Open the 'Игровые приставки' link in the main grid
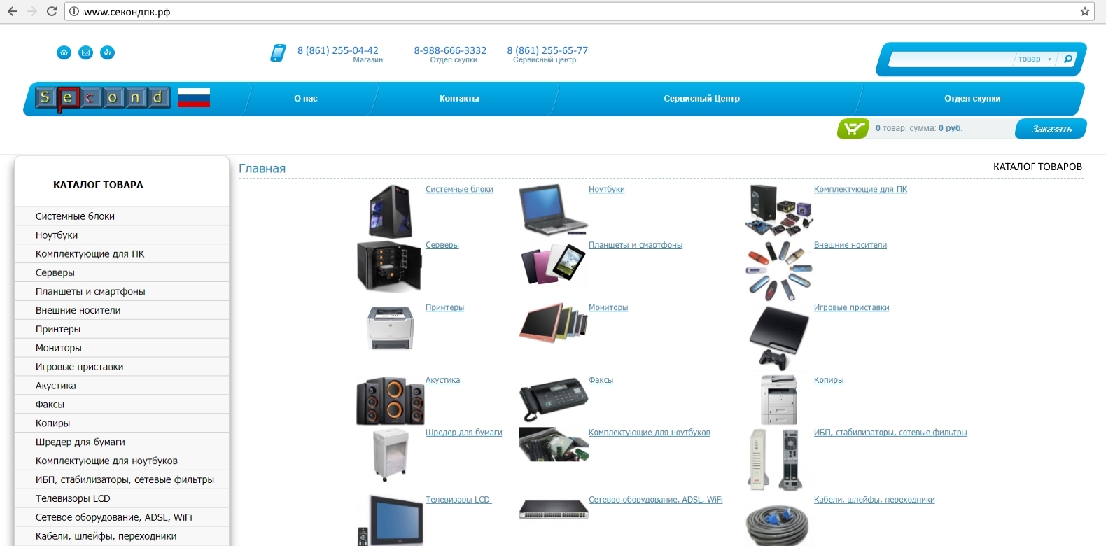The image size is (1106, 546). tap(851, 307)
